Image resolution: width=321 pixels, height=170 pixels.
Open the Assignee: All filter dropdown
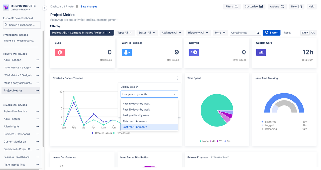click(171, 33)
